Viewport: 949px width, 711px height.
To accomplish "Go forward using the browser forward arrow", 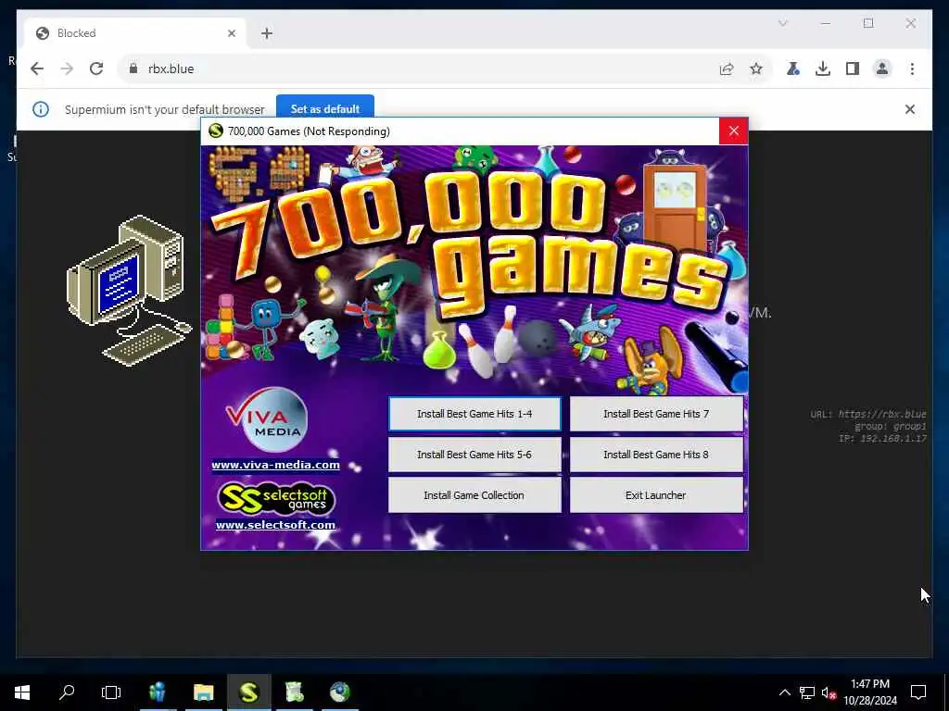I will (x=67, y=69).
